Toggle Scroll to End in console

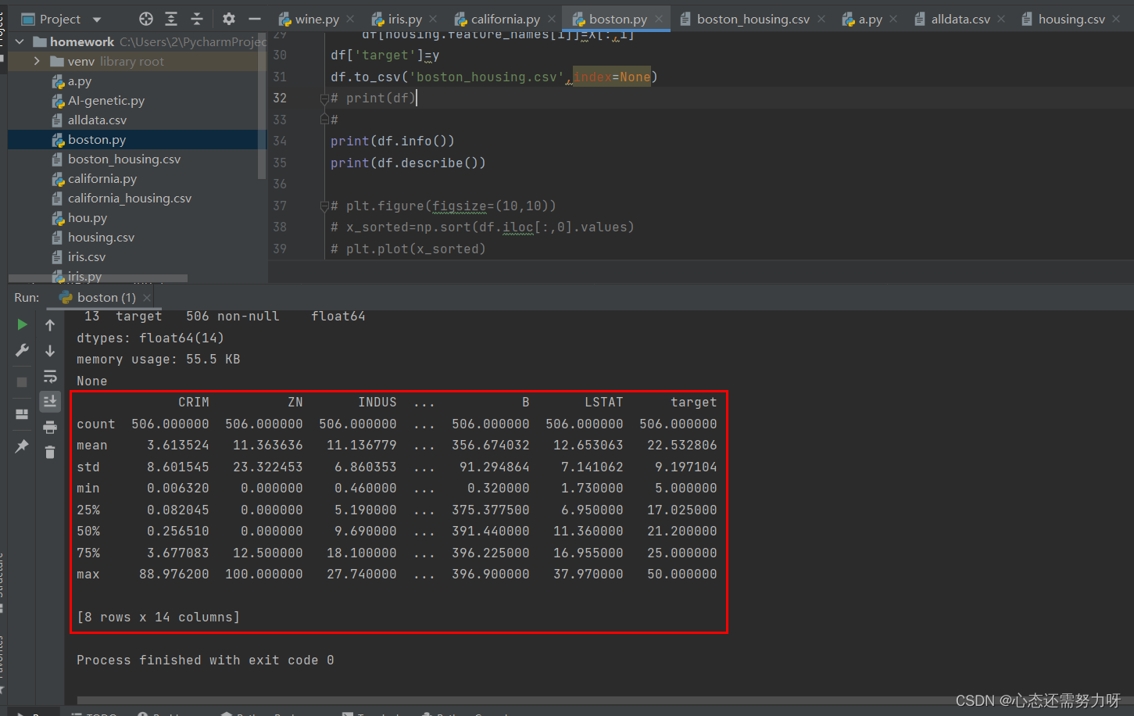pos(50,401)
